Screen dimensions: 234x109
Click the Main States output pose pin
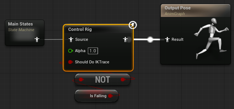click(x=37, y=40)
